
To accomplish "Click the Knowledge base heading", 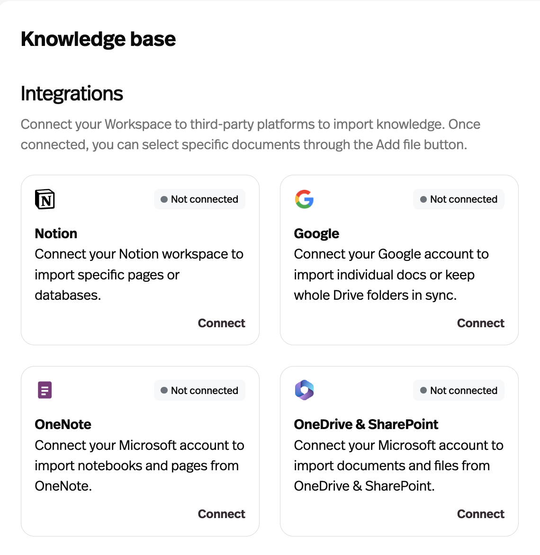I will pos(98,39).
